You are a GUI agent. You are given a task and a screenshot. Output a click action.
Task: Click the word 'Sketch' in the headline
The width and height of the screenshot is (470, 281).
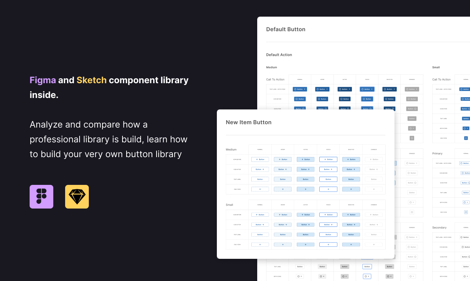pos(91,80)
